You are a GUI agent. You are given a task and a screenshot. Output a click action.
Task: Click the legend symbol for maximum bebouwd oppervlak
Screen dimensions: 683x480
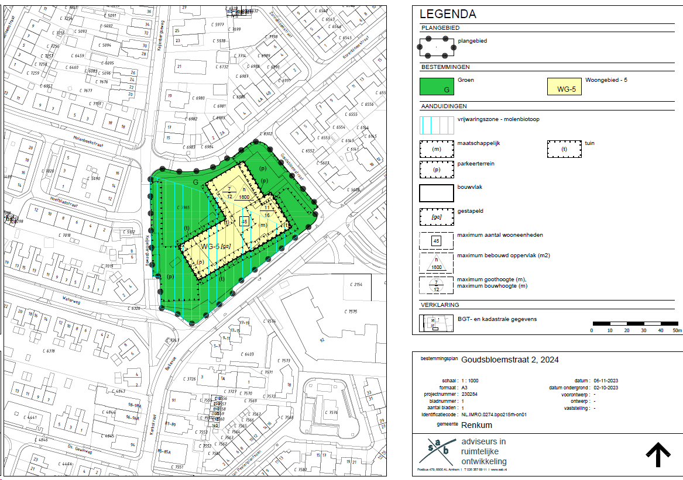[437, 263]
